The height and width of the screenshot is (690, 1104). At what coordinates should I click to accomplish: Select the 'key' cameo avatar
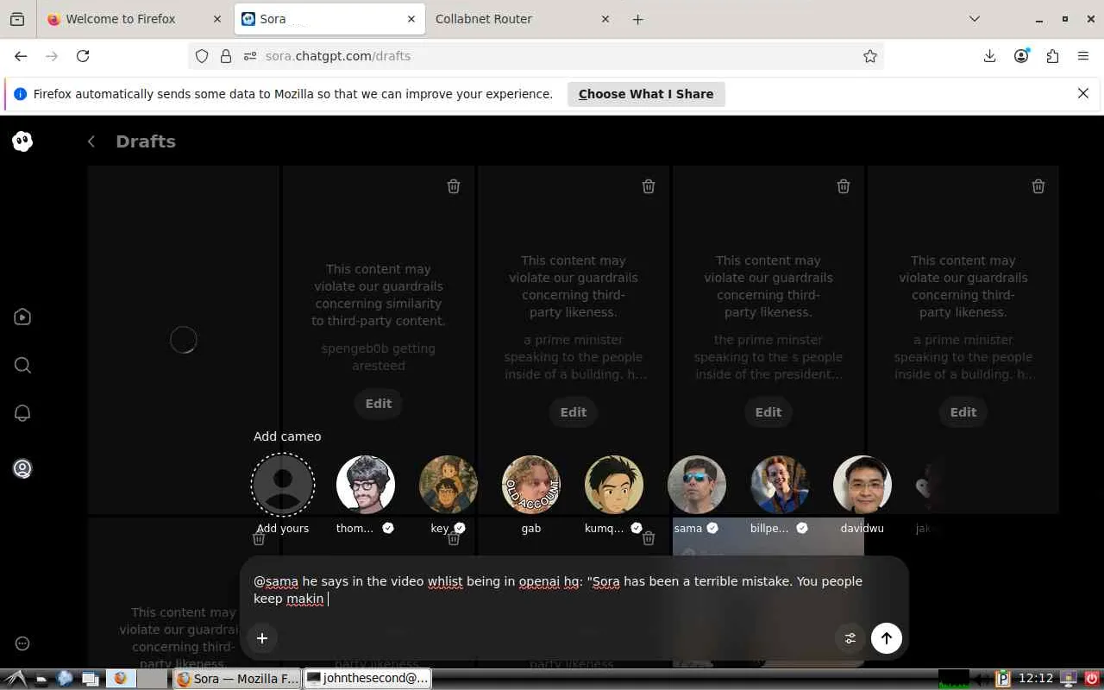(448, 485)
